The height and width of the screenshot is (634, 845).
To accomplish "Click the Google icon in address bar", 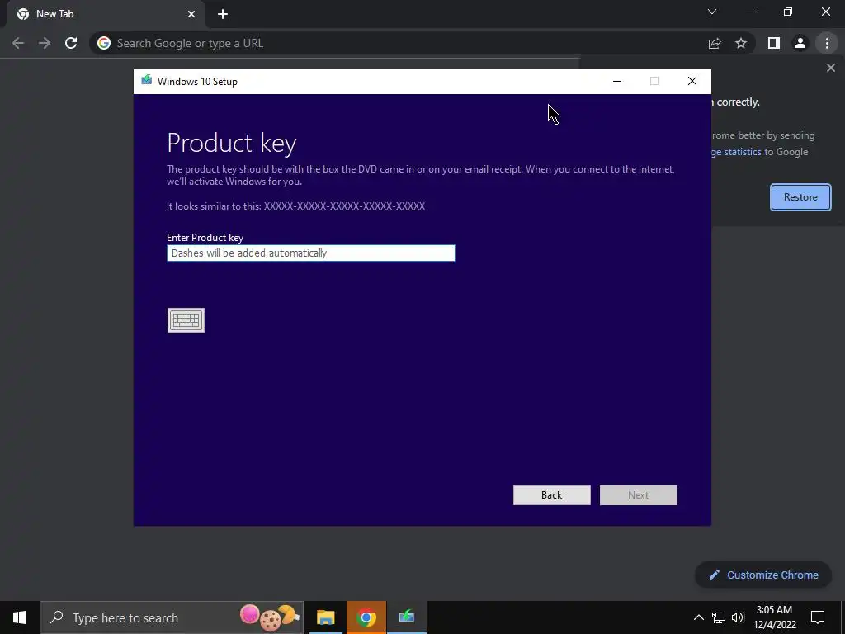I will tap(103, 43).
